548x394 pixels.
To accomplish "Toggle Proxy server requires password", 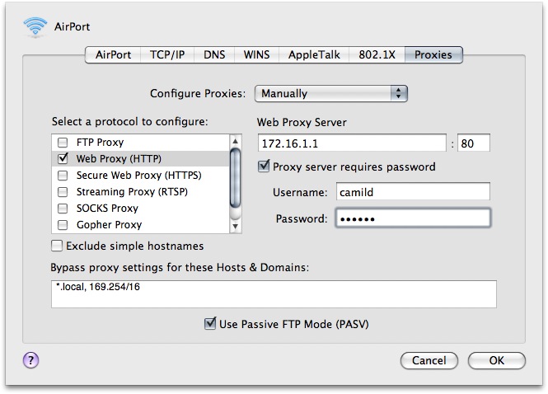I will pos(264,167).
